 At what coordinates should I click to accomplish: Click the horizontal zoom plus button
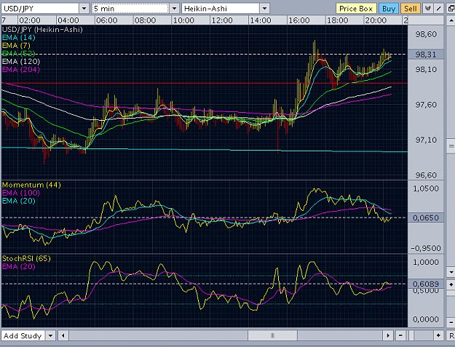[x=438, y=335]
